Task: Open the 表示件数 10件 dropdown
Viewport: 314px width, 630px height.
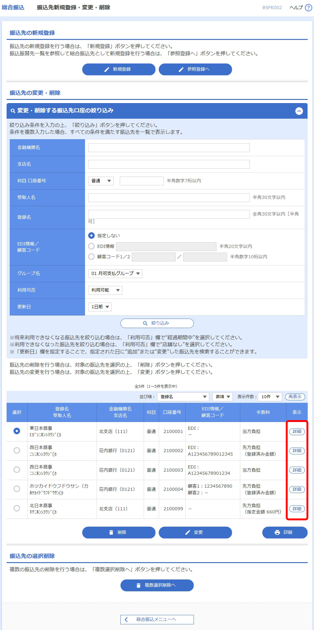Action: click(x=269, y=397)
